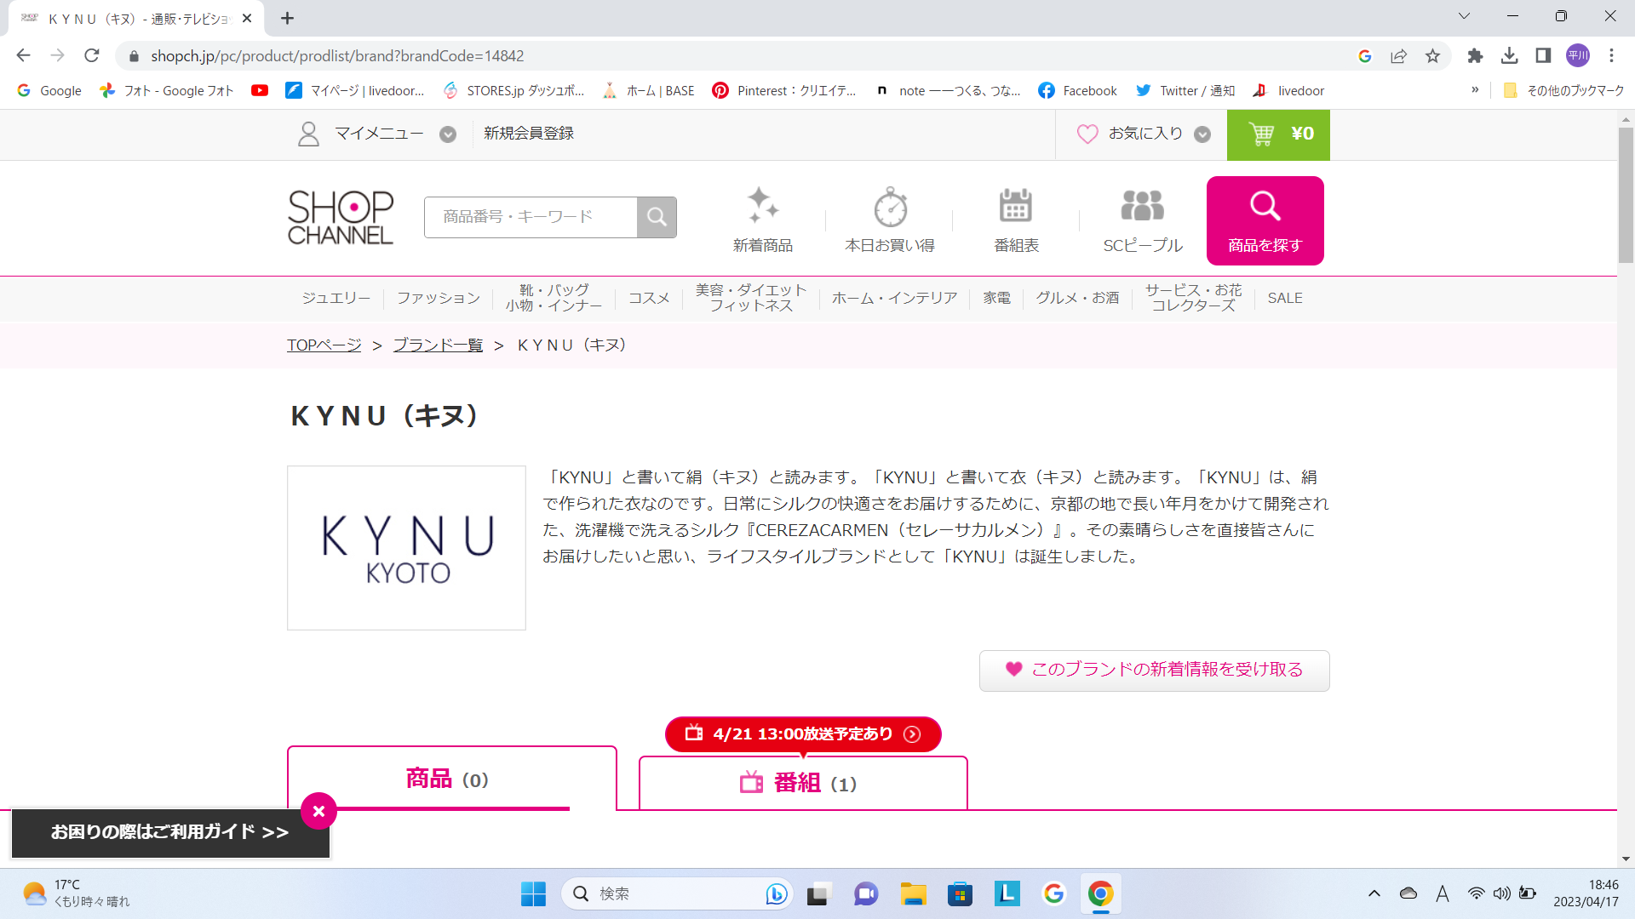The image size is (1635, 919).
Task: Open Chrome downloads icon
Action: click(1509, 56)
